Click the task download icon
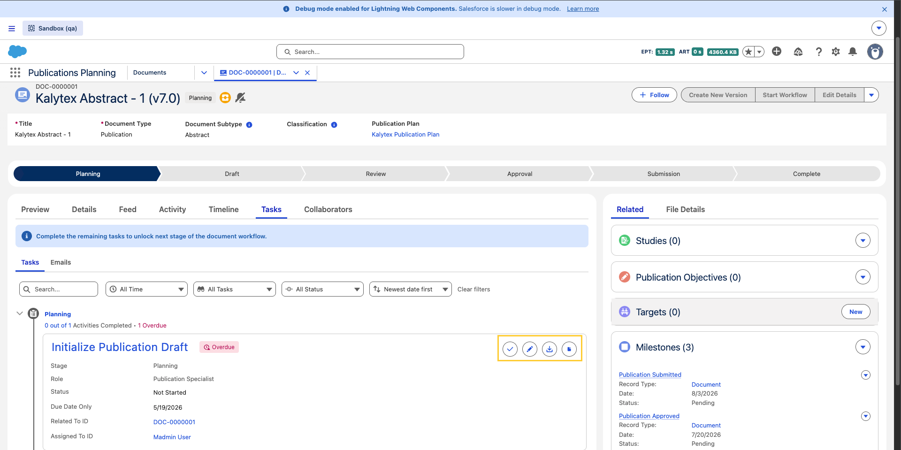 [550, 349]
